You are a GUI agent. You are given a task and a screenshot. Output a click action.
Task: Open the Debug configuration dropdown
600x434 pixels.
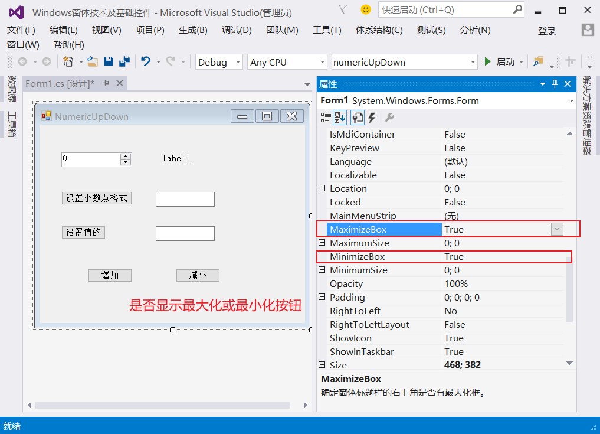[x=238, y=61]
